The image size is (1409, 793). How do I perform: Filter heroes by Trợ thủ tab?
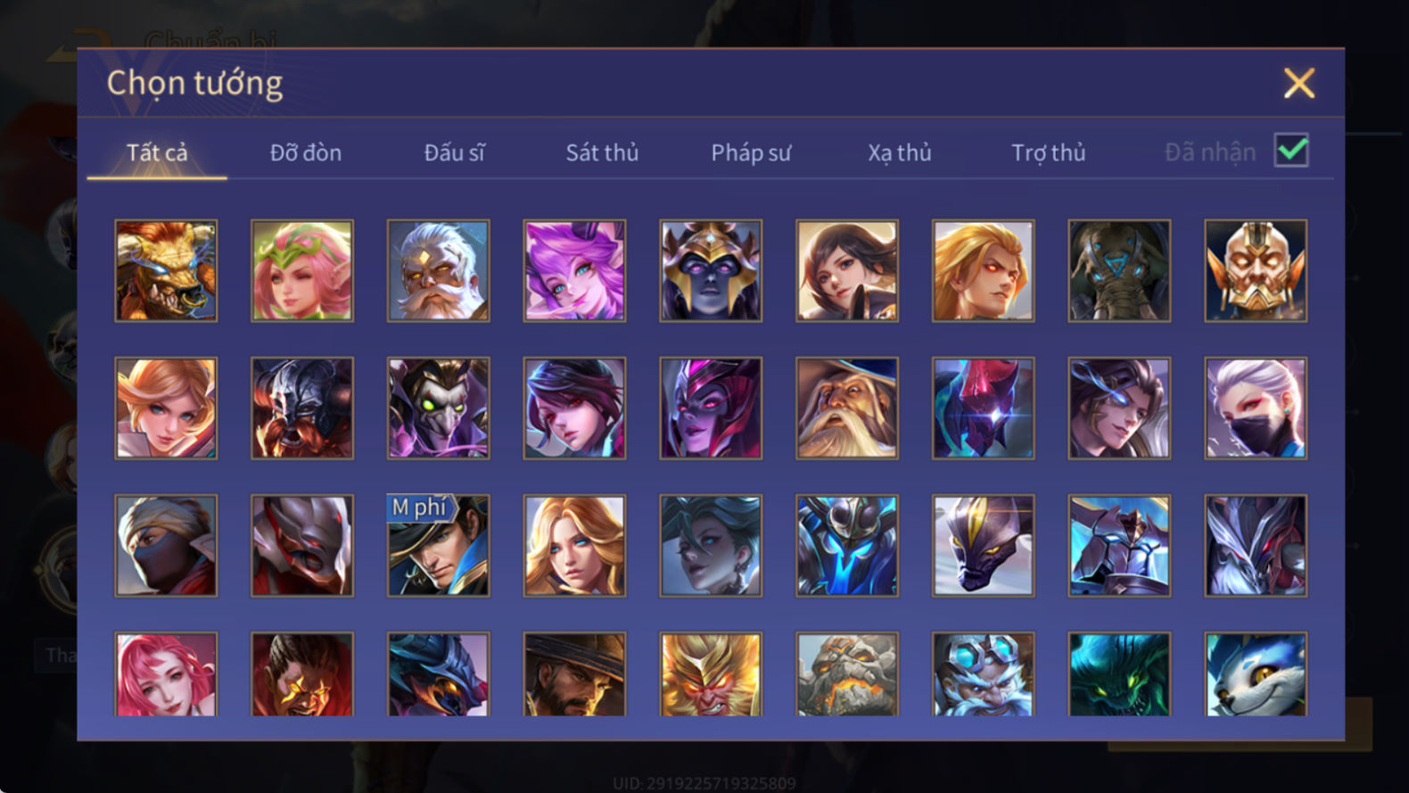tap(1049, 153)
